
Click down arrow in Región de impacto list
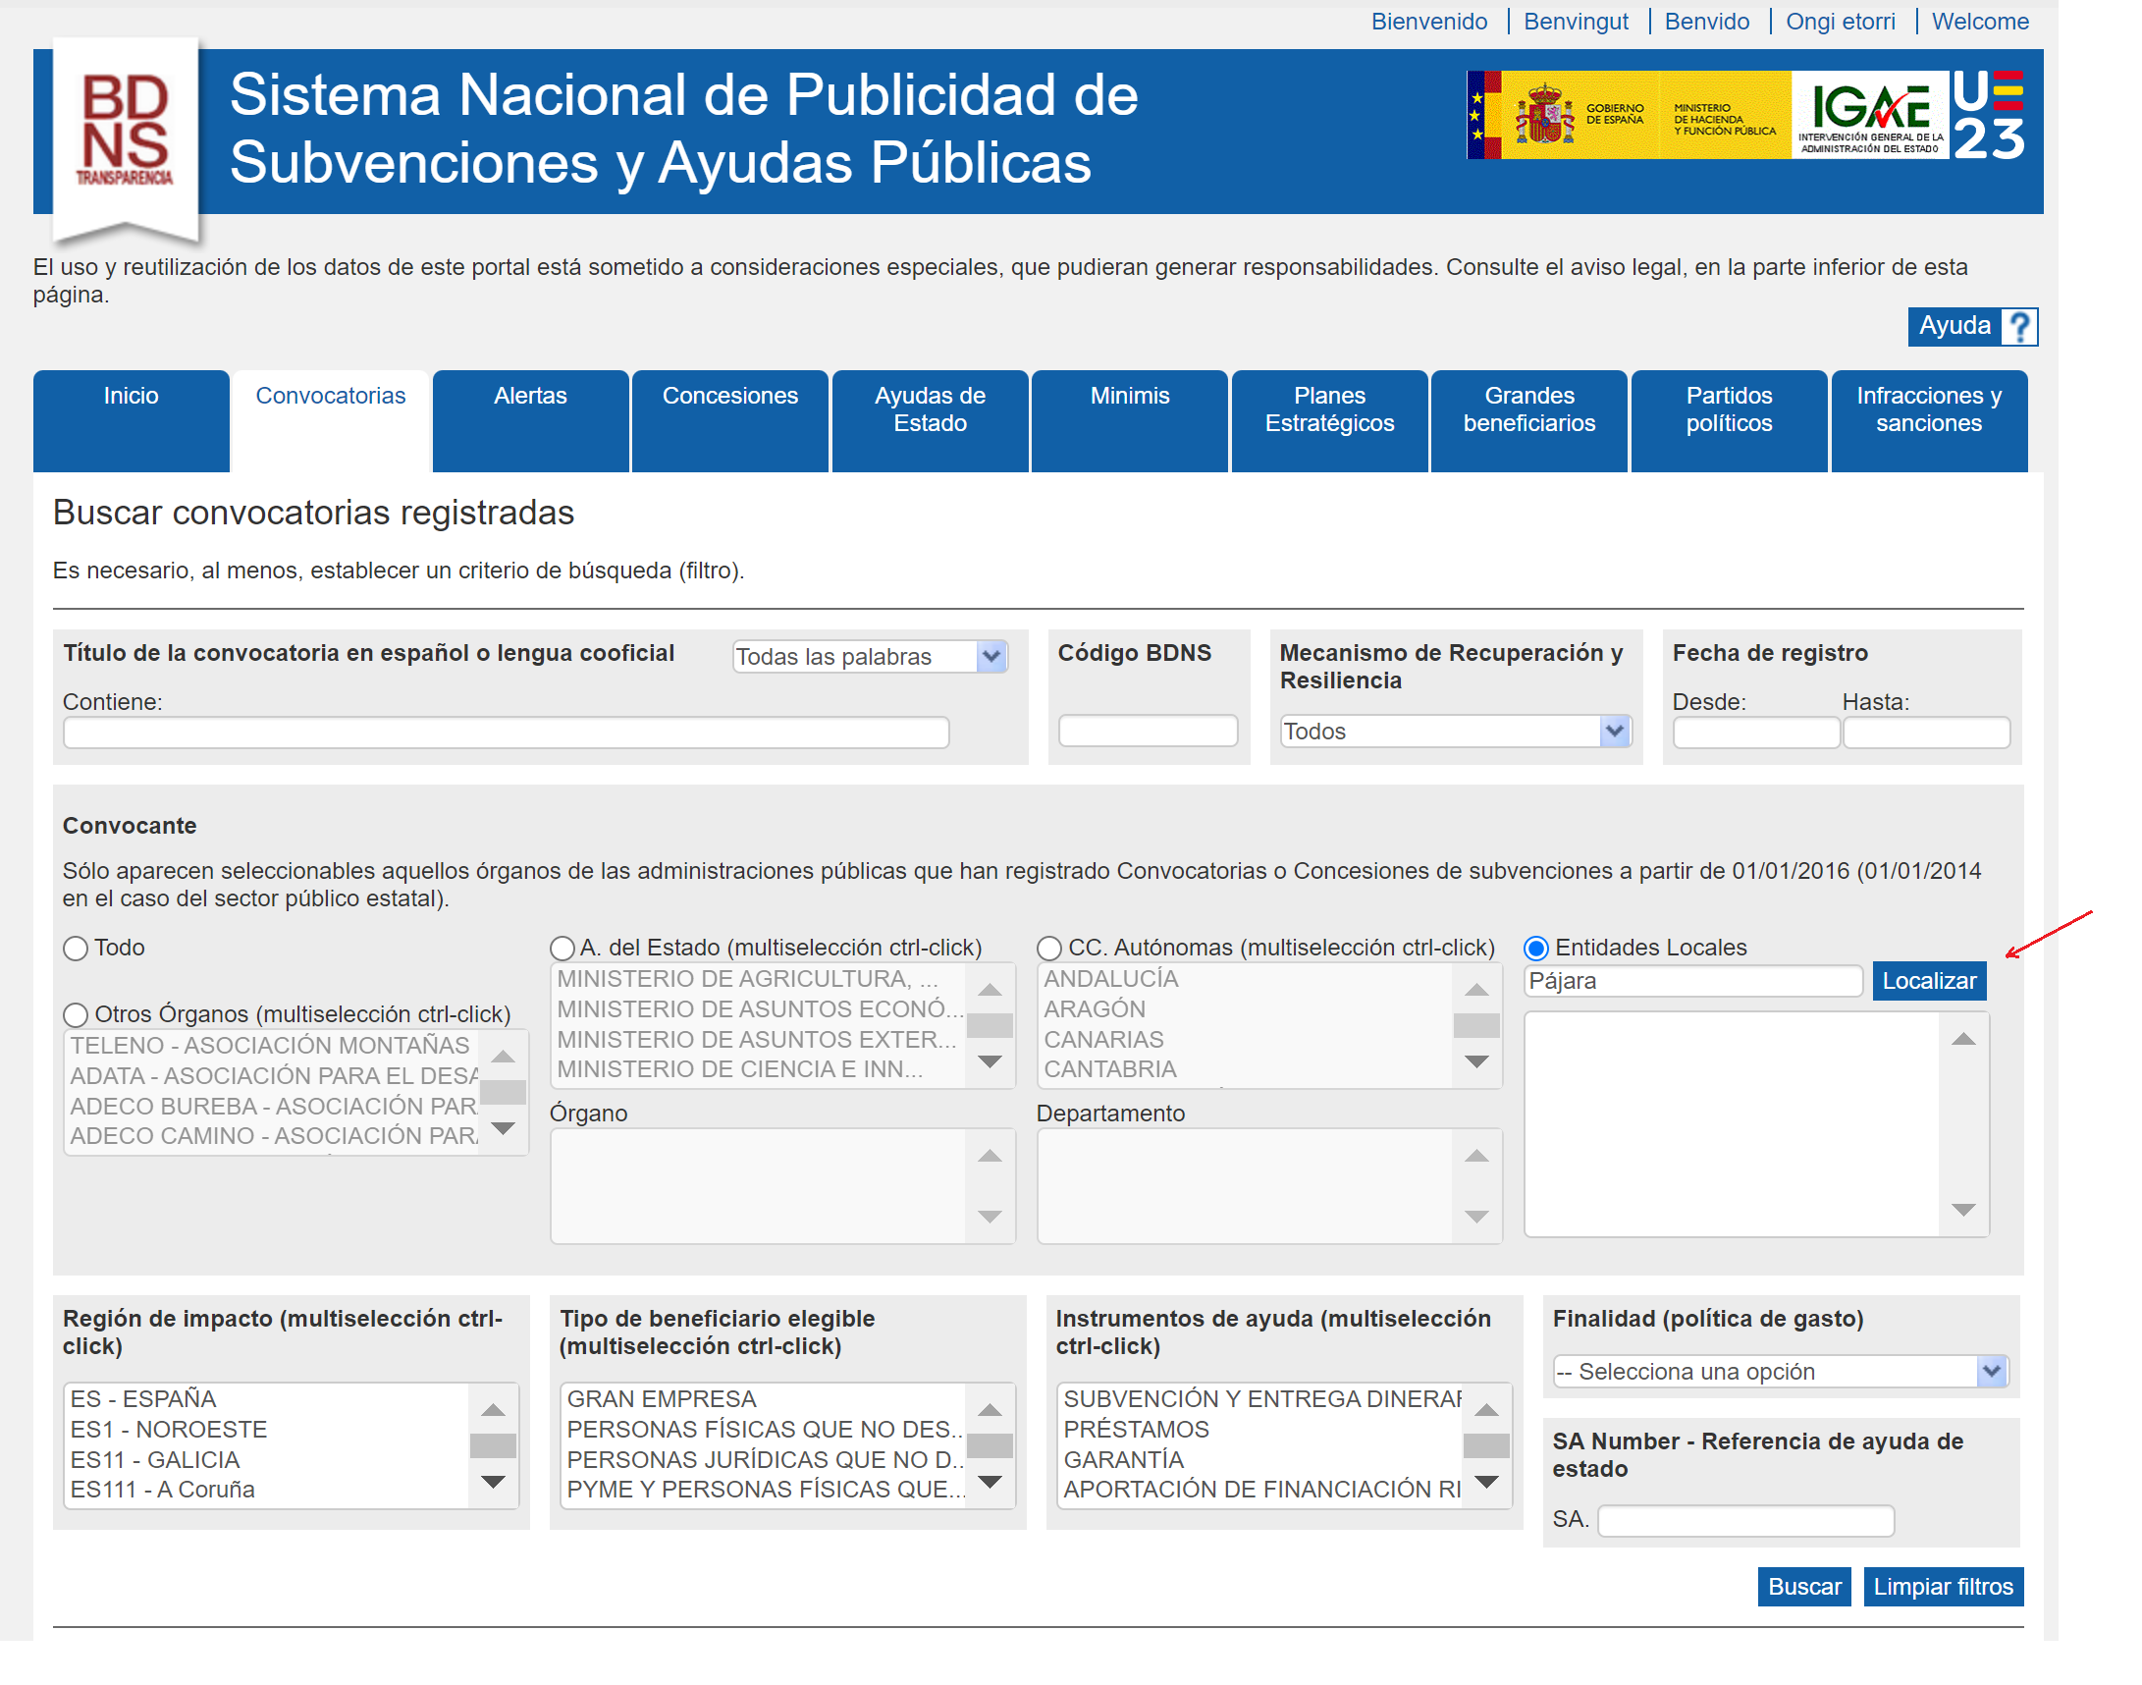493,1482
